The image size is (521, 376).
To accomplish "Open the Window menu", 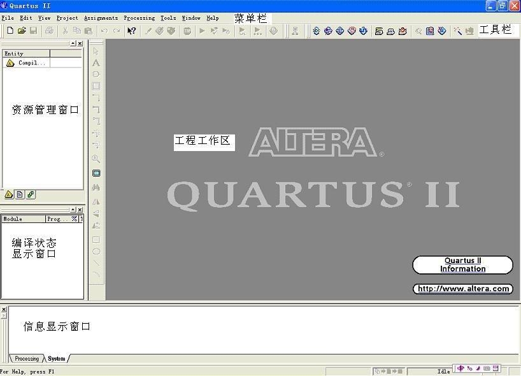I will tap(191, 18).
